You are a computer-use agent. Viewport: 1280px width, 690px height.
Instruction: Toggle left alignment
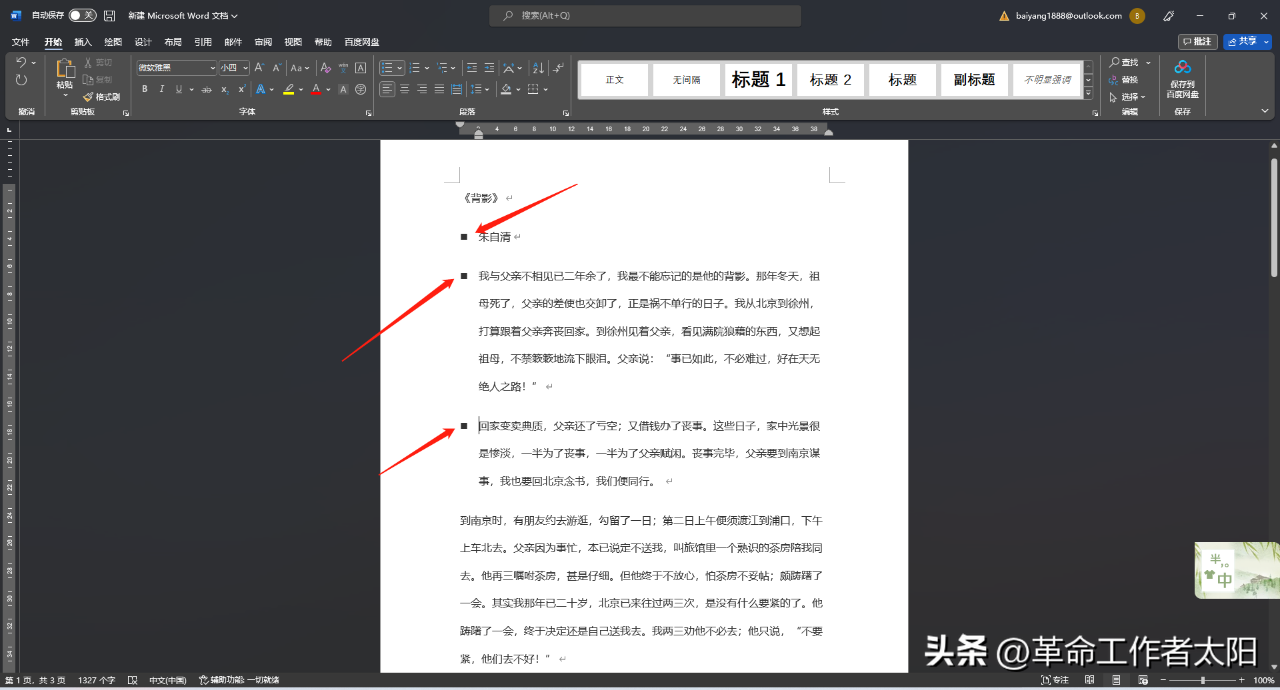pos(387,89)
